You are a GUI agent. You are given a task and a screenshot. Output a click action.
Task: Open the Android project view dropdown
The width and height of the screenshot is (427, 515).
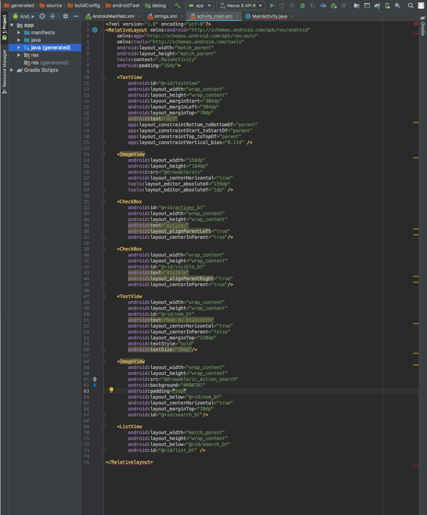pos(23,16)
